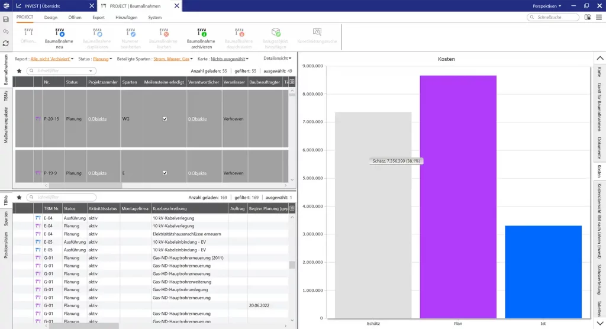The image size is (606, 329).
Task: Switch to the Hinzufügen ribbon tab
Action: click(127, 17)
